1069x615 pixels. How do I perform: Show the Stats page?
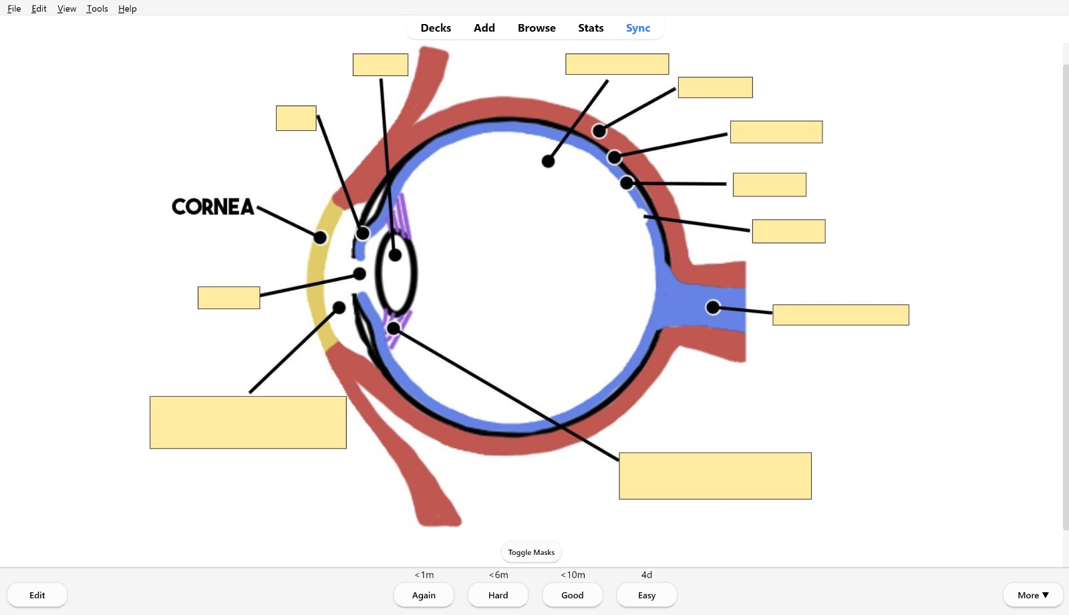[x=590, y=28]
